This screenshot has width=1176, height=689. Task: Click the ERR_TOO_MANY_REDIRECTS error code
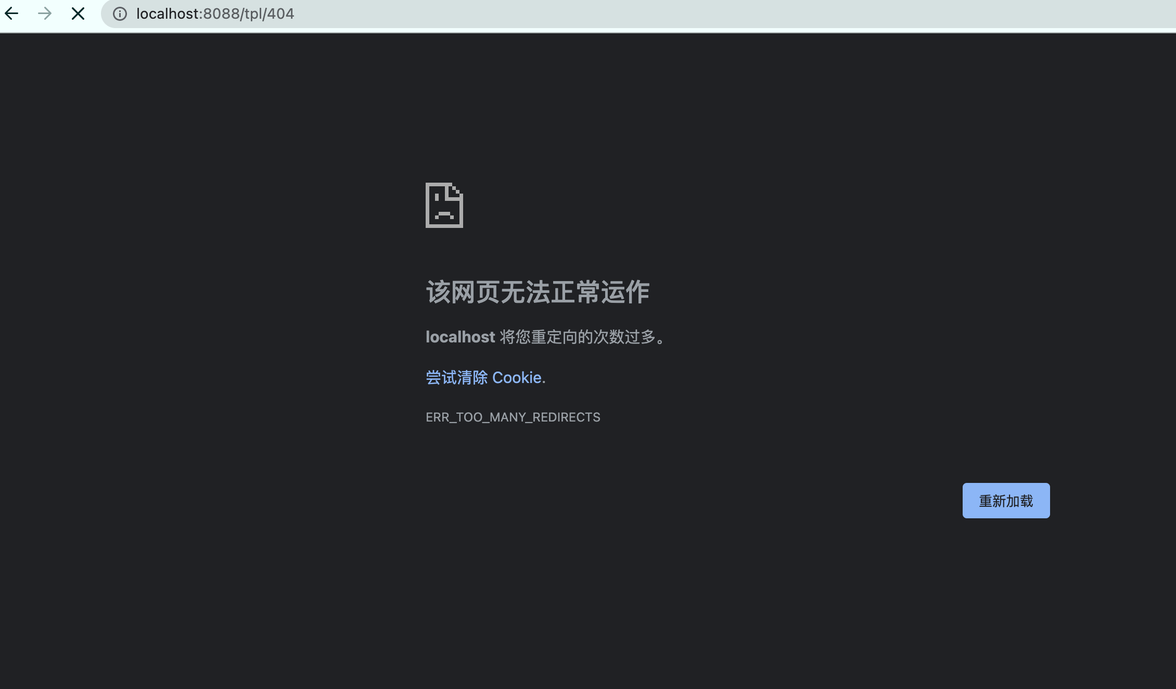coord(513,417)
